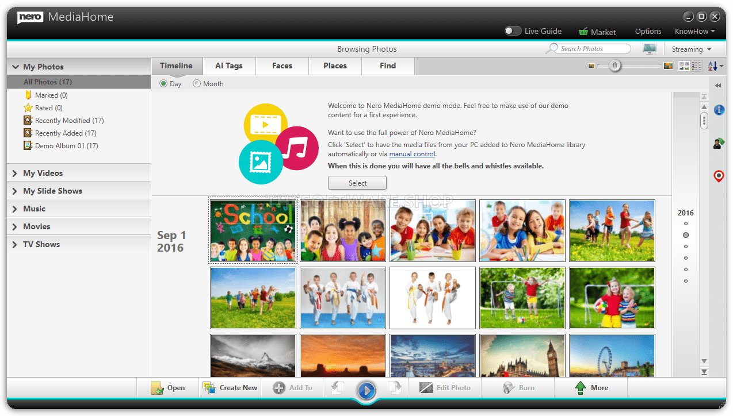Screen dimensions: 733x416
Task: Select the All Photos (17) item
Action: point(79,82)
